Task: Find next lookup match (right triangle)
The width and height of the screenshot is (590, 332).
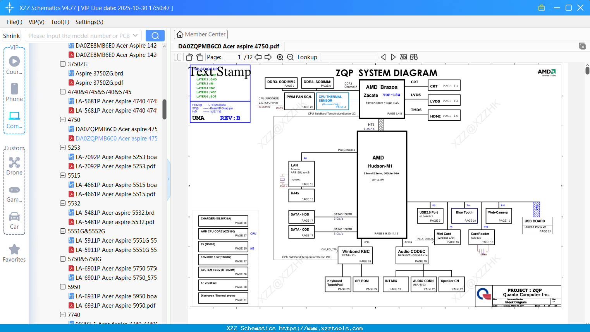Action: (393, 57)
